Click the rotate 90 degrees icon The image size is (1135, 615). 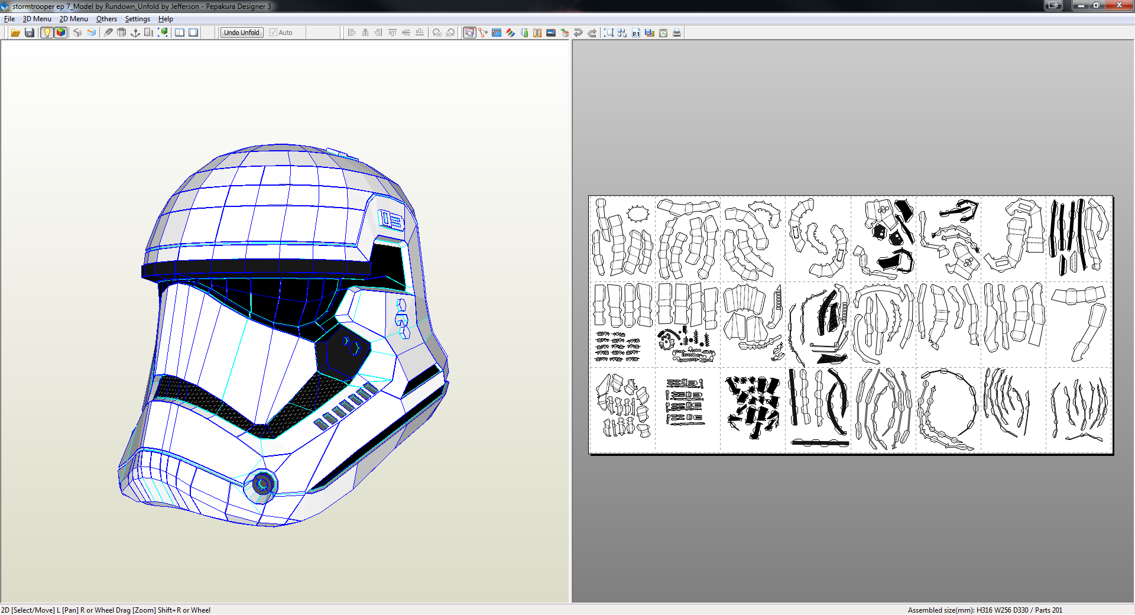tap(437, 33)
